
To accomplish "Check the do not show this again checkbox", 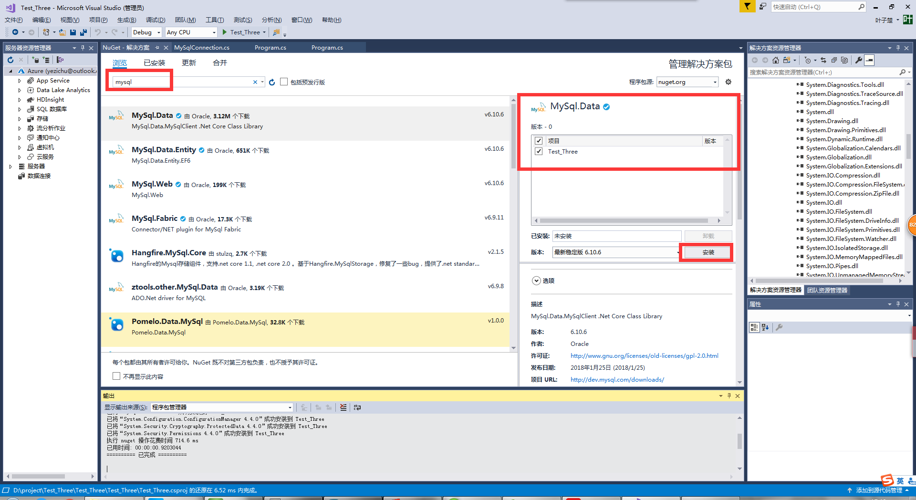I will 116,376.
